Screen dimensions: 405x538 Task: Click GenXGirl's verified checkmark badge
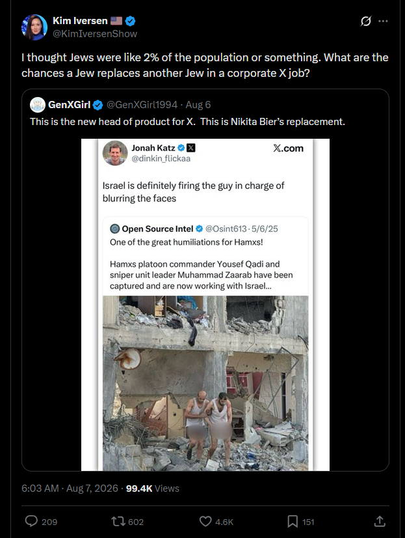(x=98, y=105)
